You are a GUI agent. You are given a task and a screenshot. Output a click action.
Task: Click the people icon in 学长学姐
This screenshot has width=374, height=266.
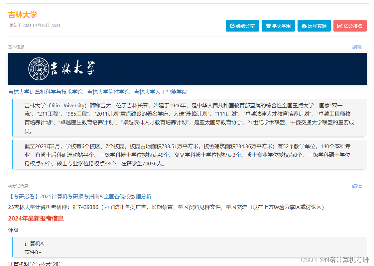coord(268,26)
